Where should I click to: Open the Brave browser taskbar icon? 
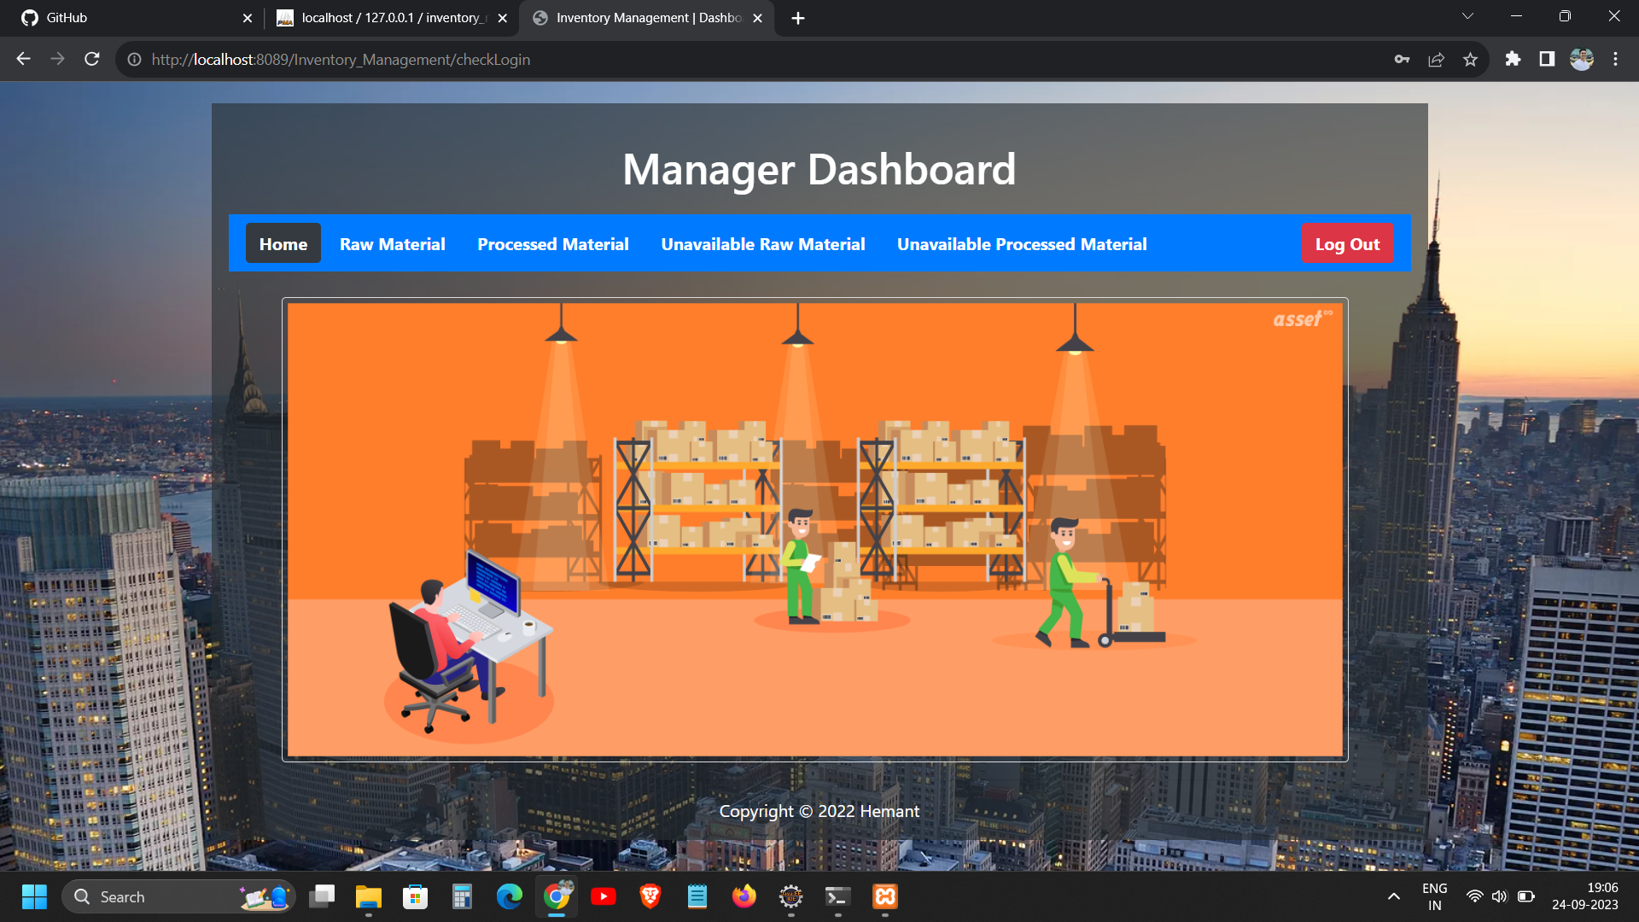650,896
